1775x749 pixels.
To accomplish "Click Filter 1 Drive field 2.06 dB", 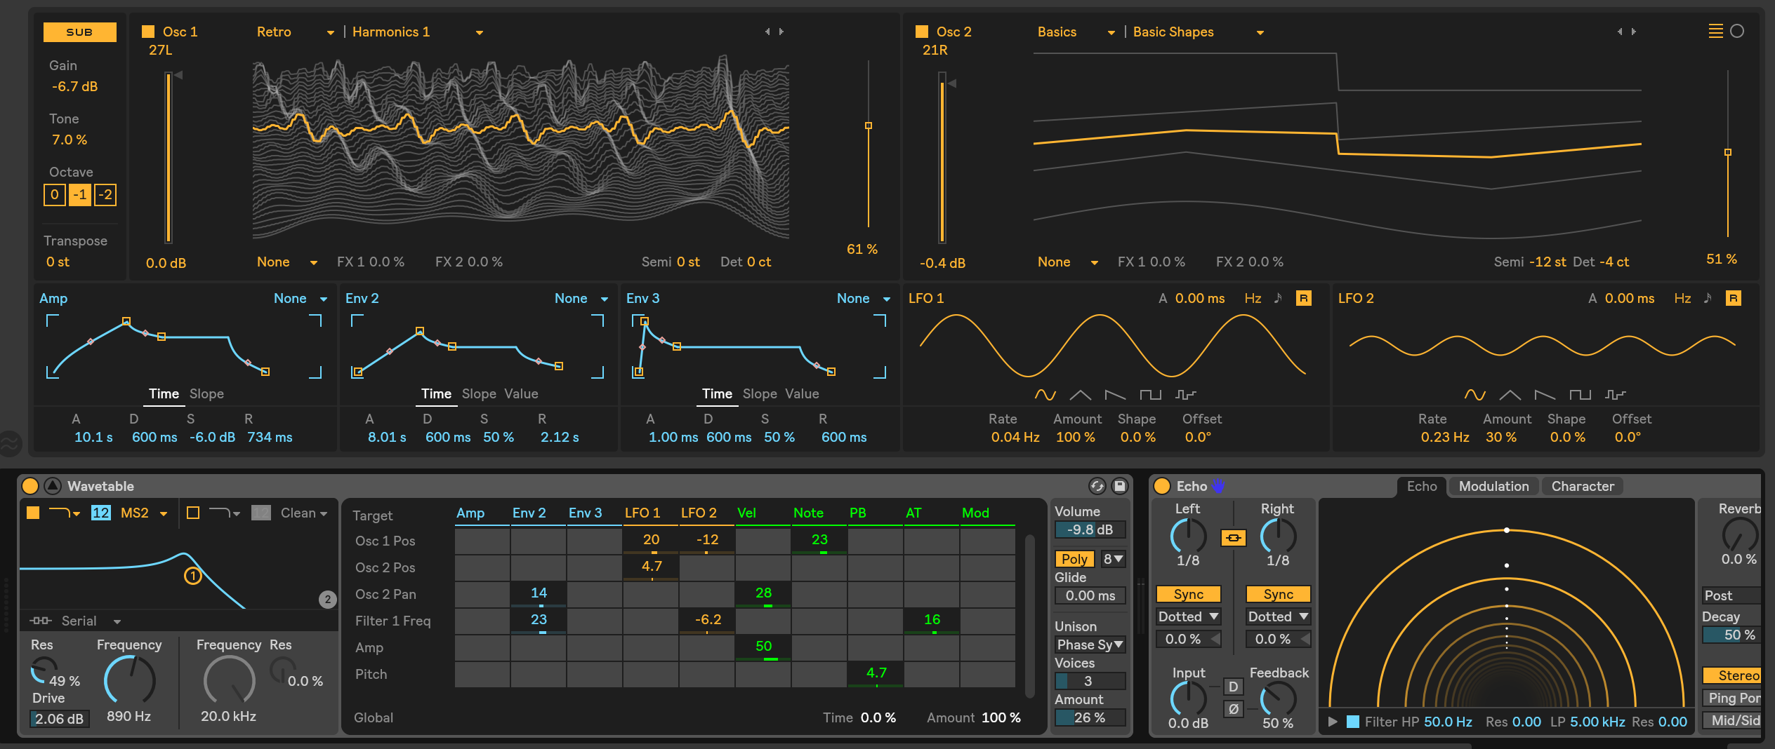I will click(x=60, y=719).
